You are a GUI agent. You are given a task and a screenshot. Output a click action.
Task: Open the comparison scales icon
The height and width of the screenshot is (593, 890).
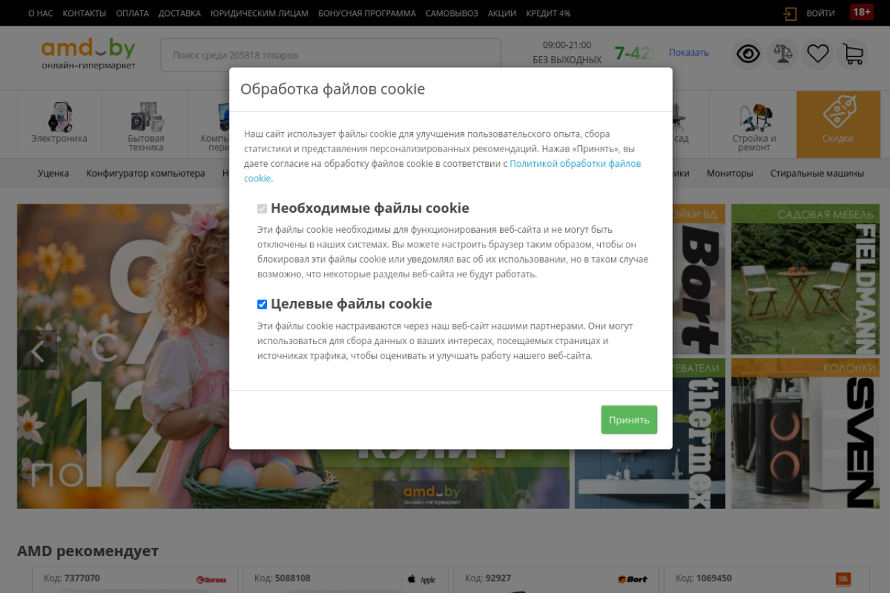coord(783,54)
